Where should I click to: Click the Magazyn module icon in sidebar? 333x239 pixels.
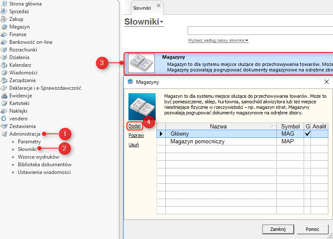pos(4,27)
